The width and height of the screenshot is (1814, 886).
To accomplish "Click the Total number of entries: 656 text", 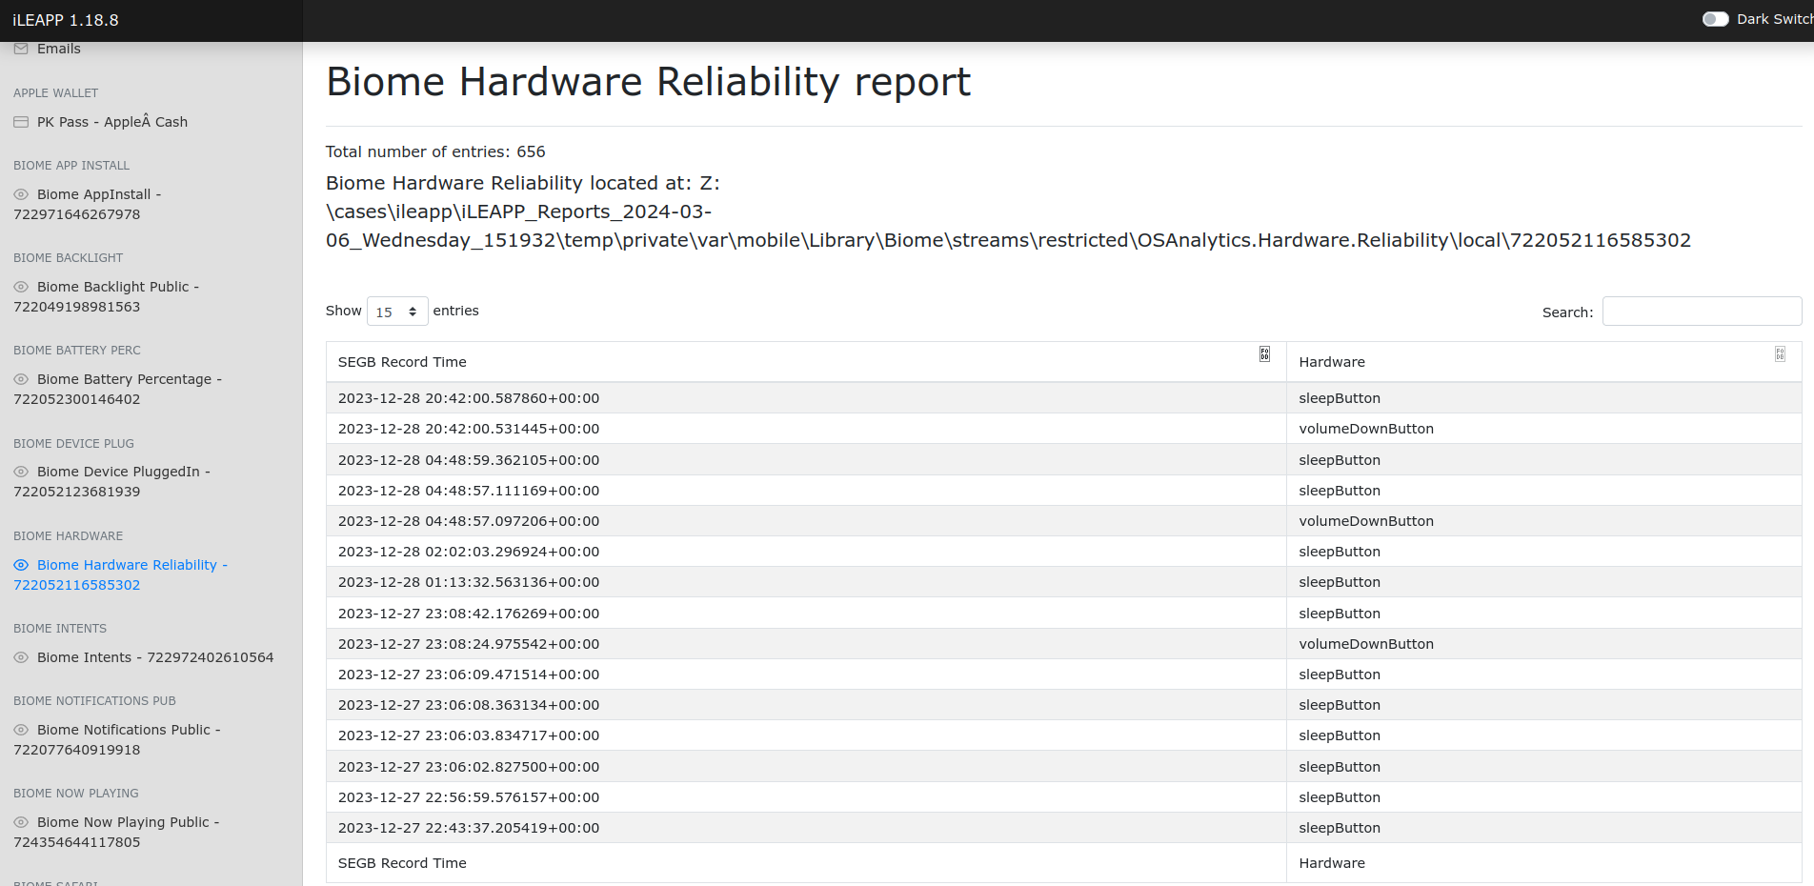I will coord(435,151).
